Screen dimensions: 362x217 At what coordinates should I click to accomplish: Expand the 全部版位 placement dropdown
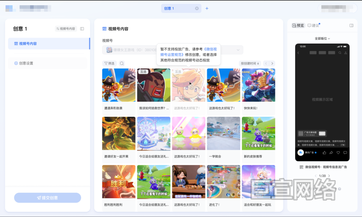point(322,39)
